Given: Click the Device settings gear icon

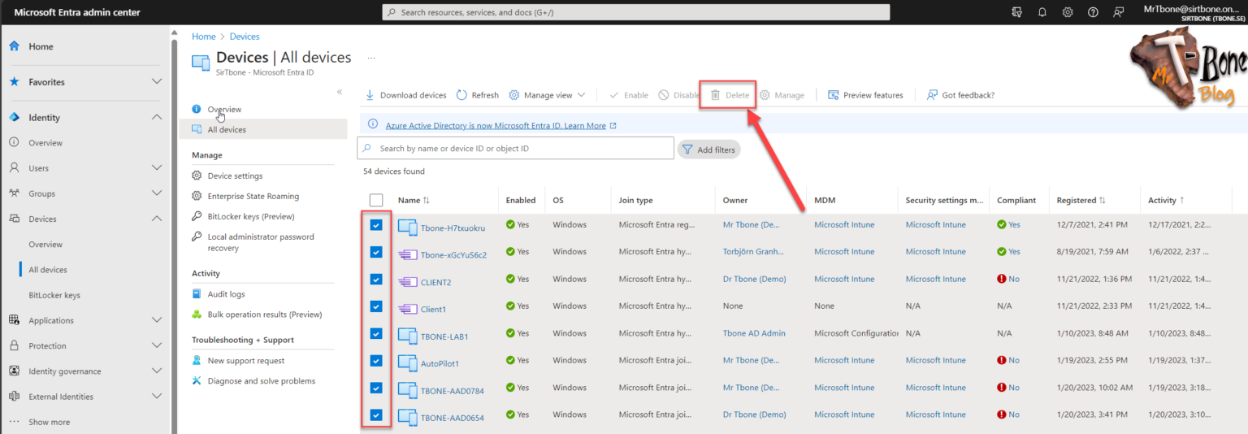Looking at the screenshot, I should click(x=197, y=176).
